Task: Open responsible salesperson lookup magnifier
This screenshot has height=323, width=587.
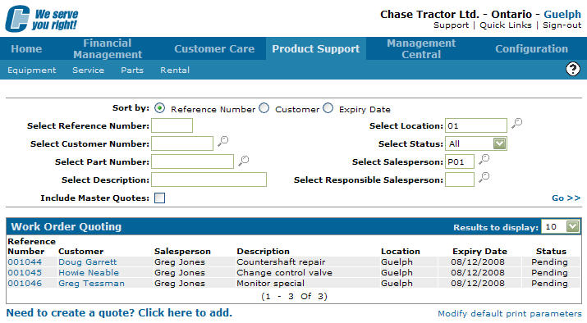Action: pos(484,177)
